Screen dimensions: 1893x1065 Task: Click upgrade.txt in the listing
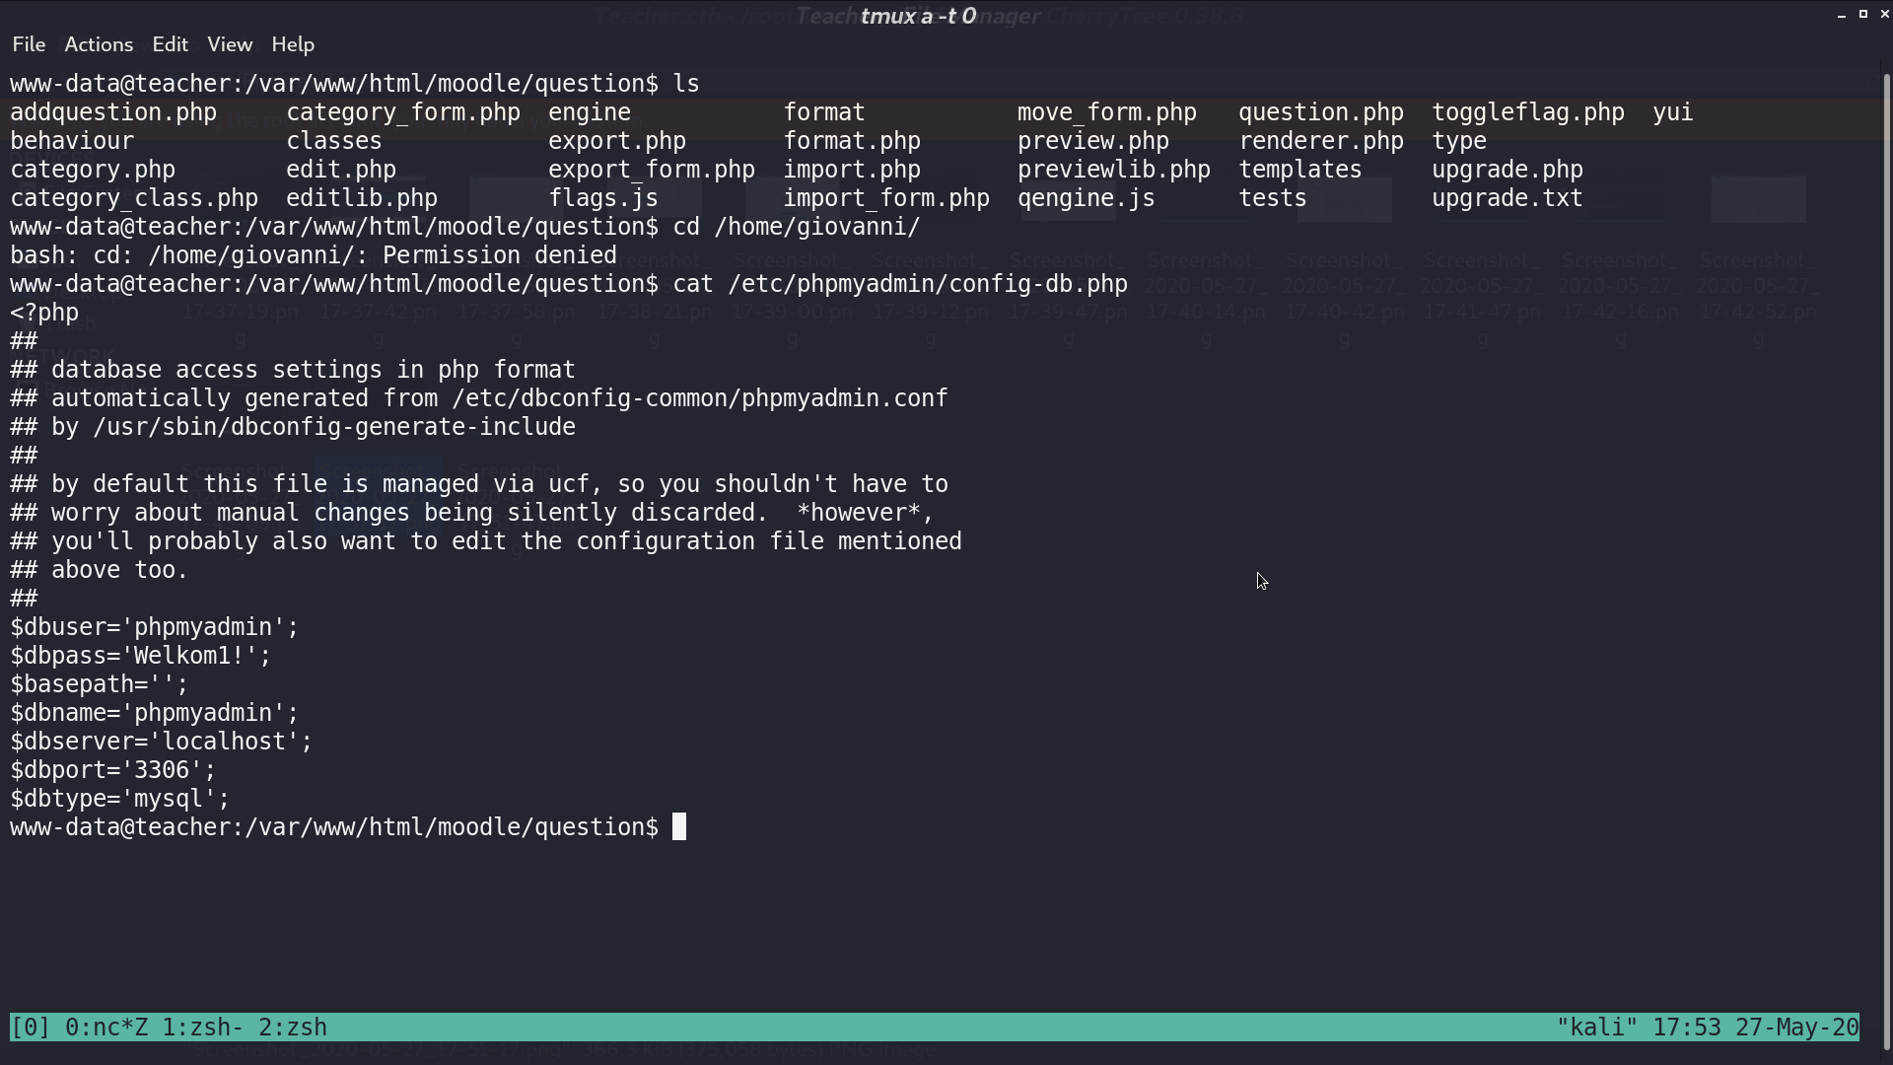pyautogui.click(x=1507, y=198)
